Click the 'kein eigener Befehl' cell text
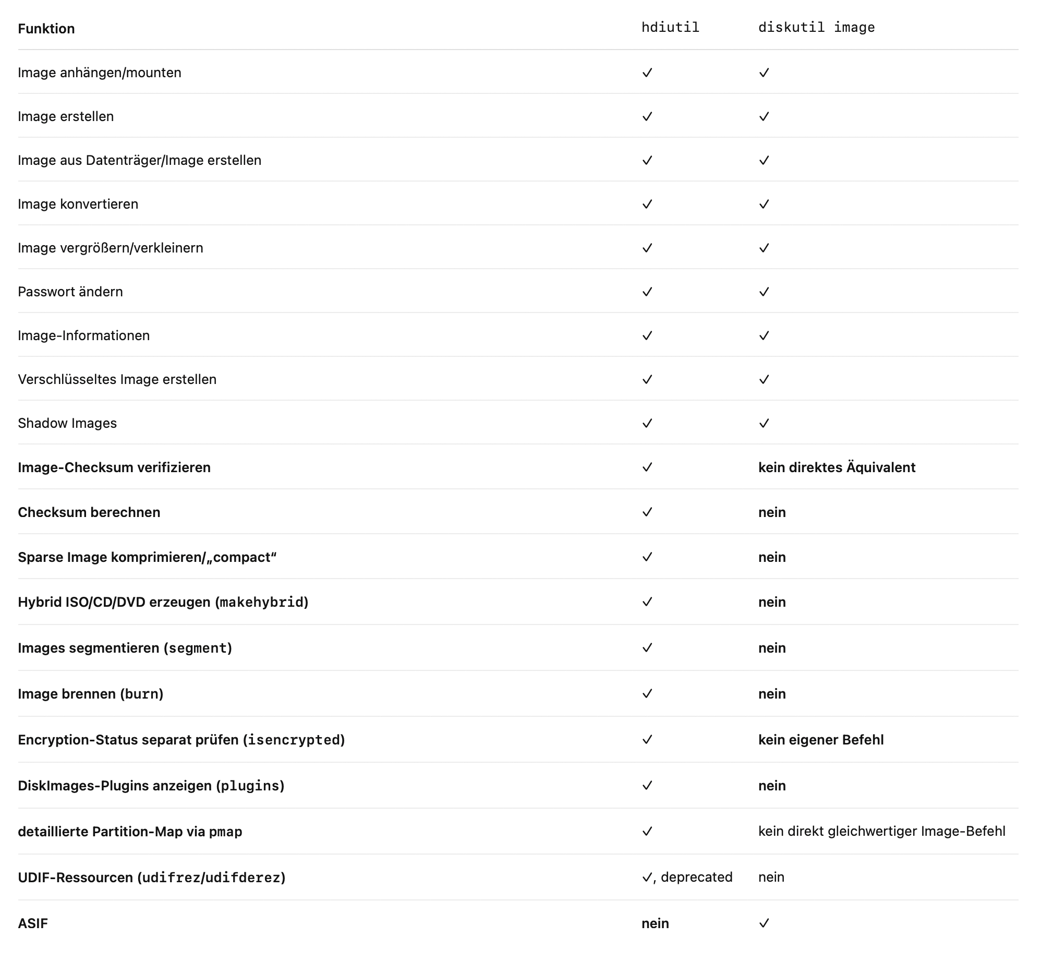 point(821,739)
